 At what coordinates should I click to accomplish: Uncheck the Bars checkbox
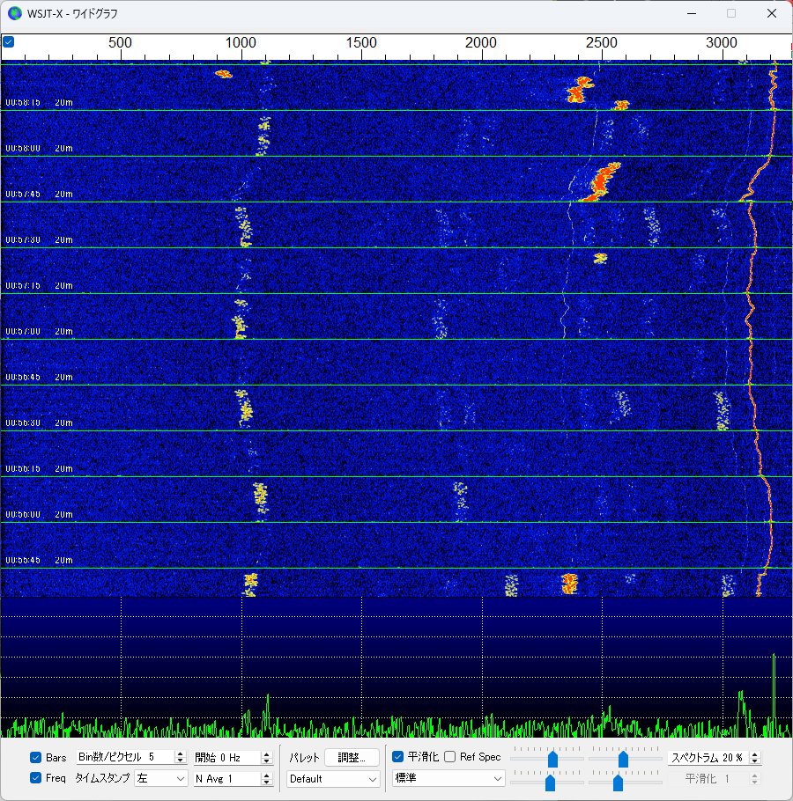click(x=35, y=757)
